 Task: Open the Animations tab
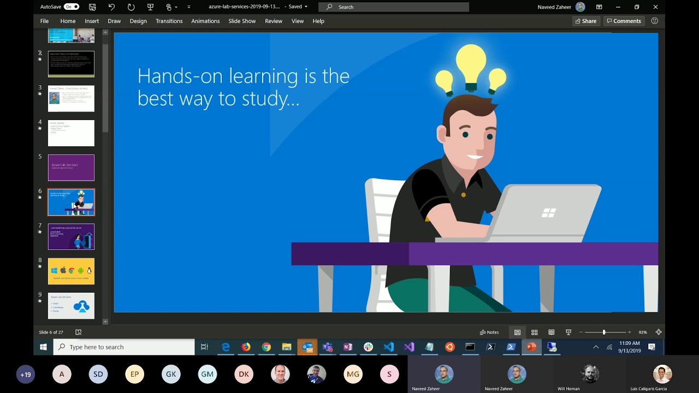[205, 21]
